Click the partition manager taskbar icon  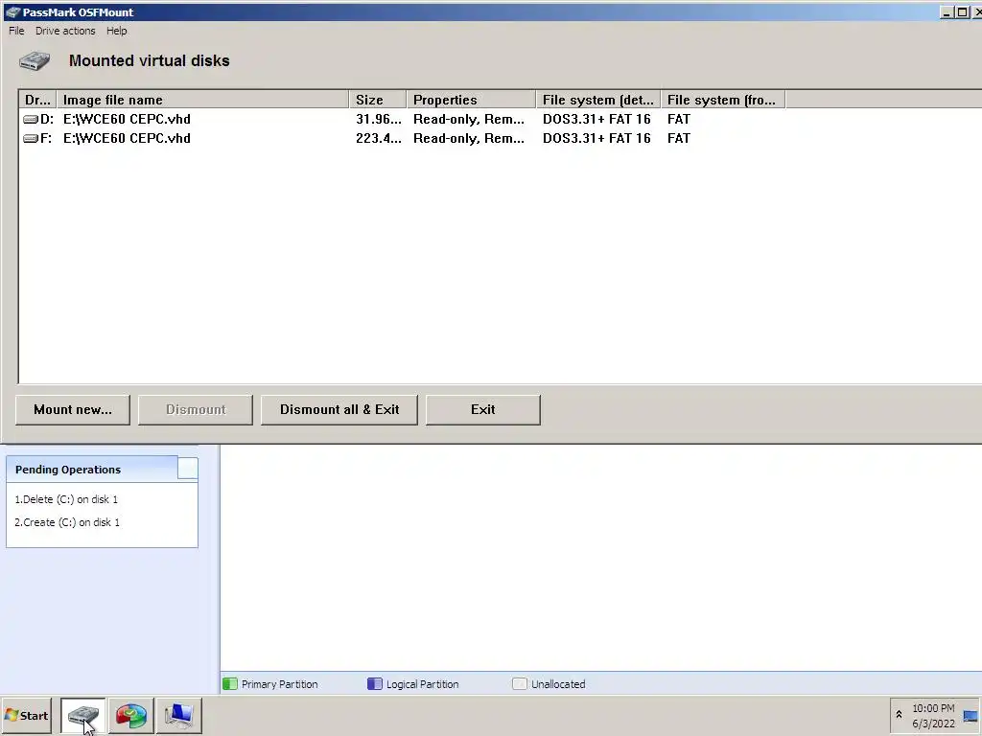click(130, 715)
